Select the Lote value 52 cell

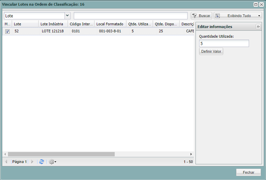pyautogui.click(x=17, y=31)
